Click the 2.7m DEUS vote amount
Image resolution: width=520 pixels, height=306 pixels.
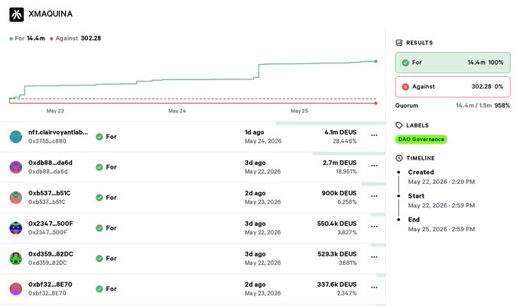coord(340,163)
